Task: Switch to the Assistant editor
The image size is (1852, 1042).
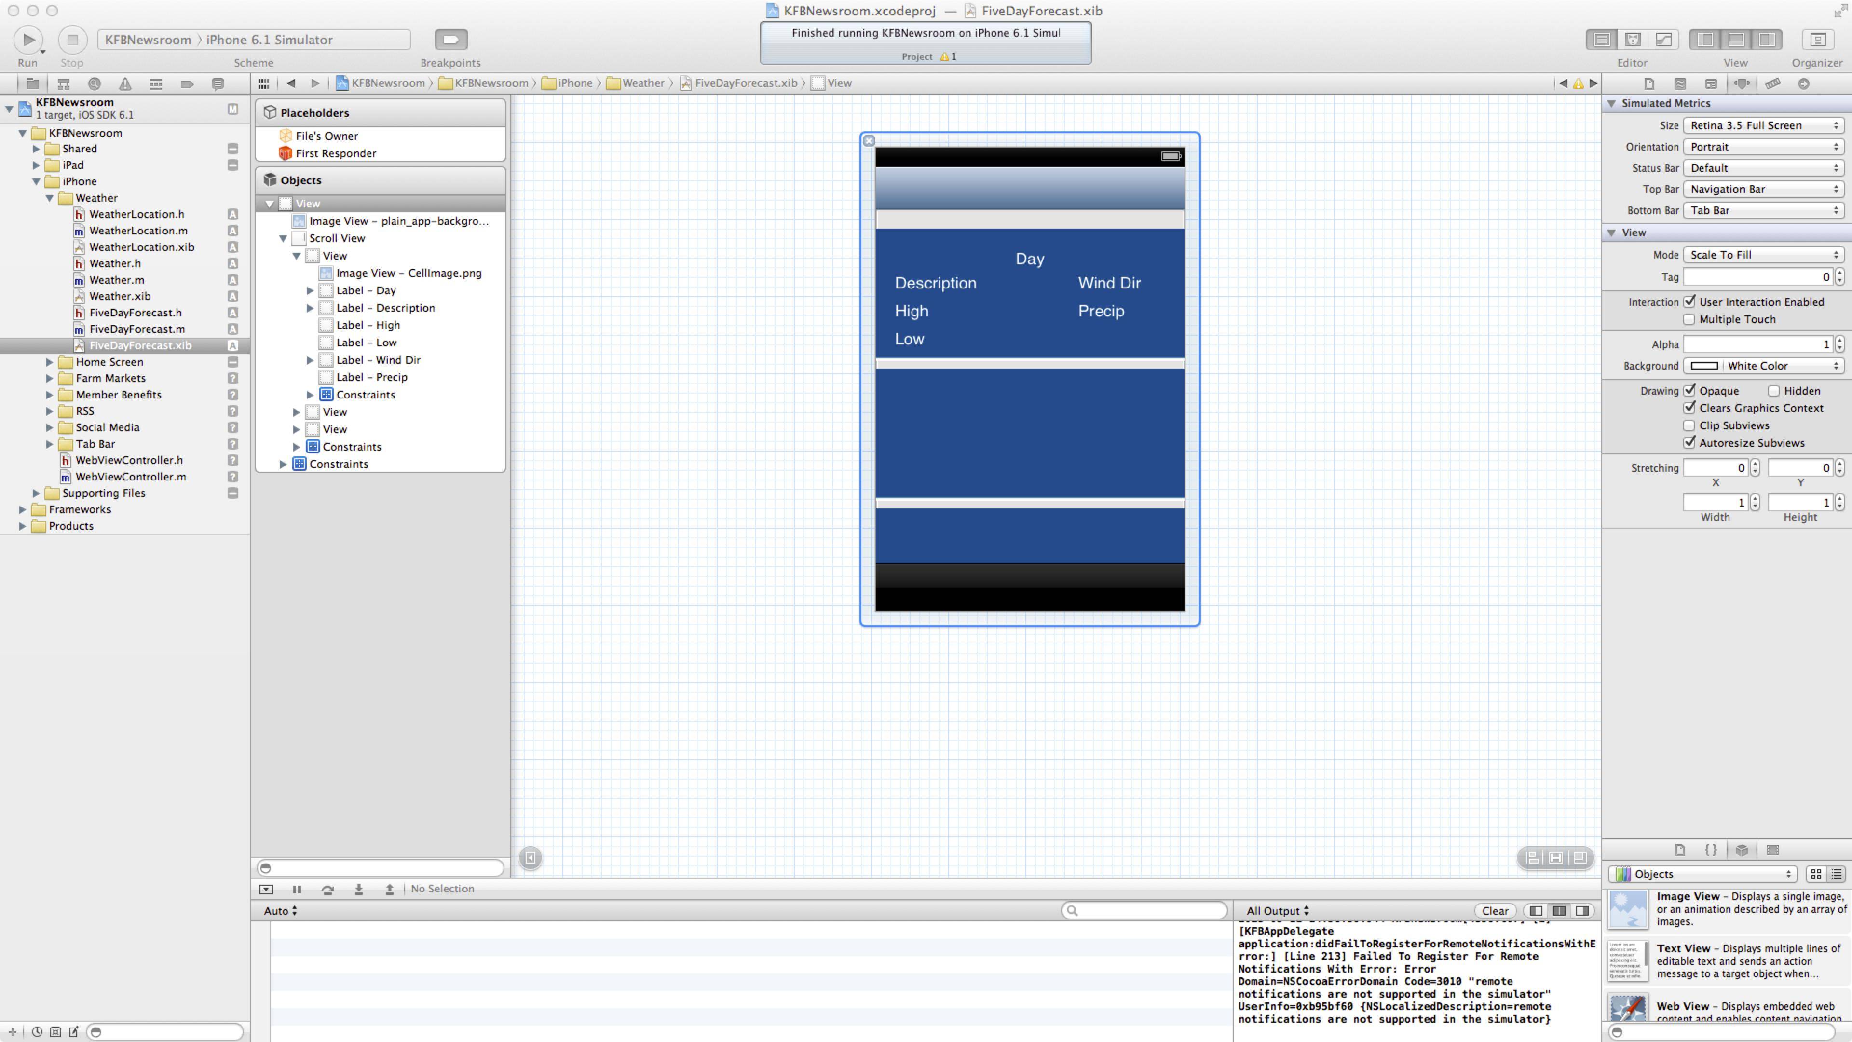Action: 1634,40
